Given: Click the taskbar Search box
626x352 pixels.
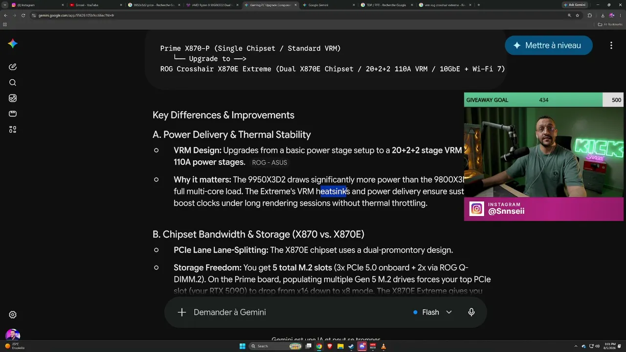Looking at the screenshot, I should [x=276, y=346].
